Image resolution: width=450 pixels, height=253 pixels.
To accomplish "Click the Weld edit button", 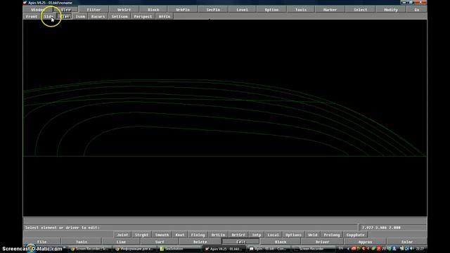I will (x=312, y=235).
